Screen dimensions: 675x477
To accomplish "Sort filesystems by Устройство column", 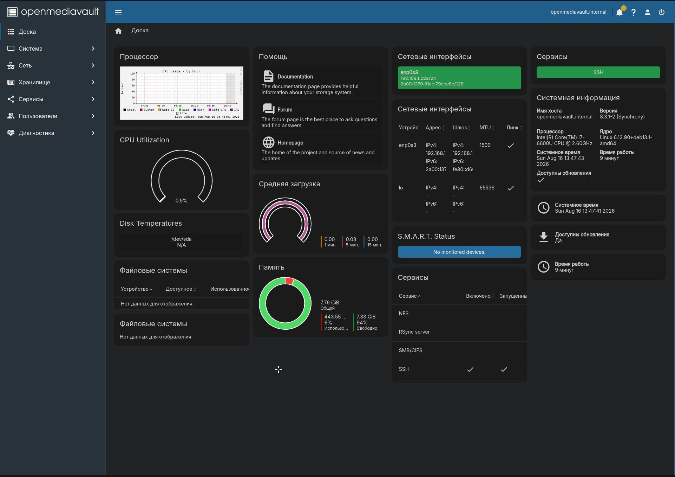I will (x=136, y=289).
